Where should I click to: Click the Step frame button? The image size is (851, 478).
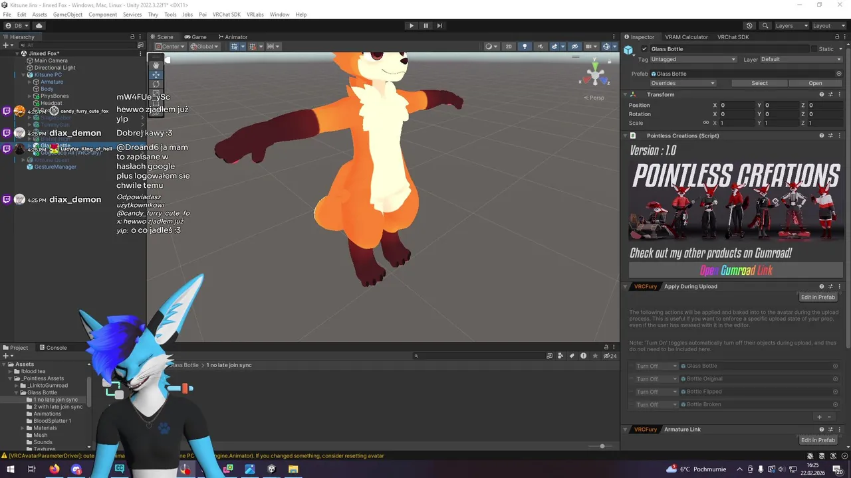[x=439, y=26]
